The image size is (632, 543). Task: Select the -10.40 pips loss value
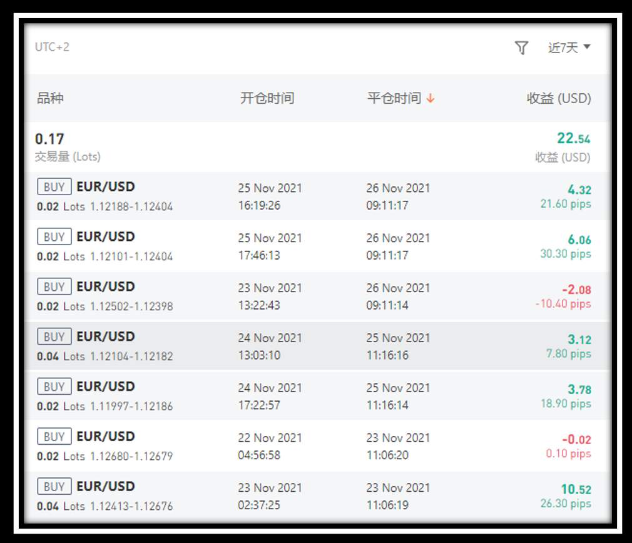point(563,303)
